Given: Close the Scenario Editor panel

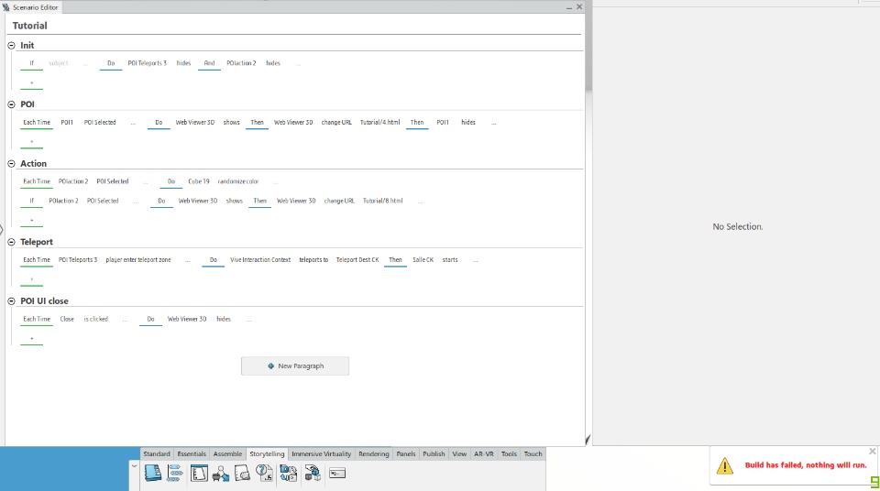Looking at the screenshot, I should coord(579,6).
